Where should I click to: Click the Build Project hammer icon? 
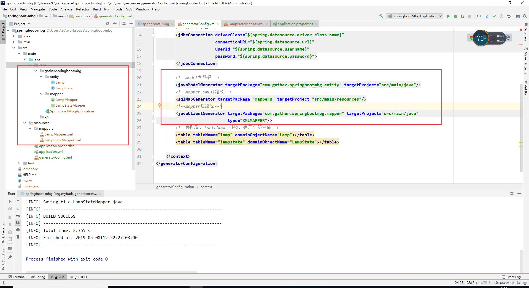coord(381,16)
